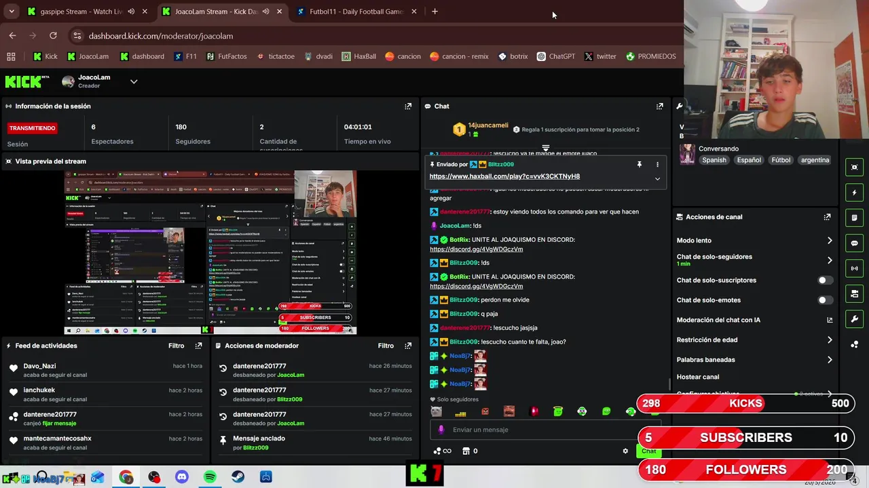
Task: Pop out the Acciones de moderador panel
Action: [x=408, y=346]
